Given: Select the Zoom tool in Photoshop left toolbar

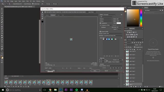Looking at the screenshot, I should click(x=2, y=51).
